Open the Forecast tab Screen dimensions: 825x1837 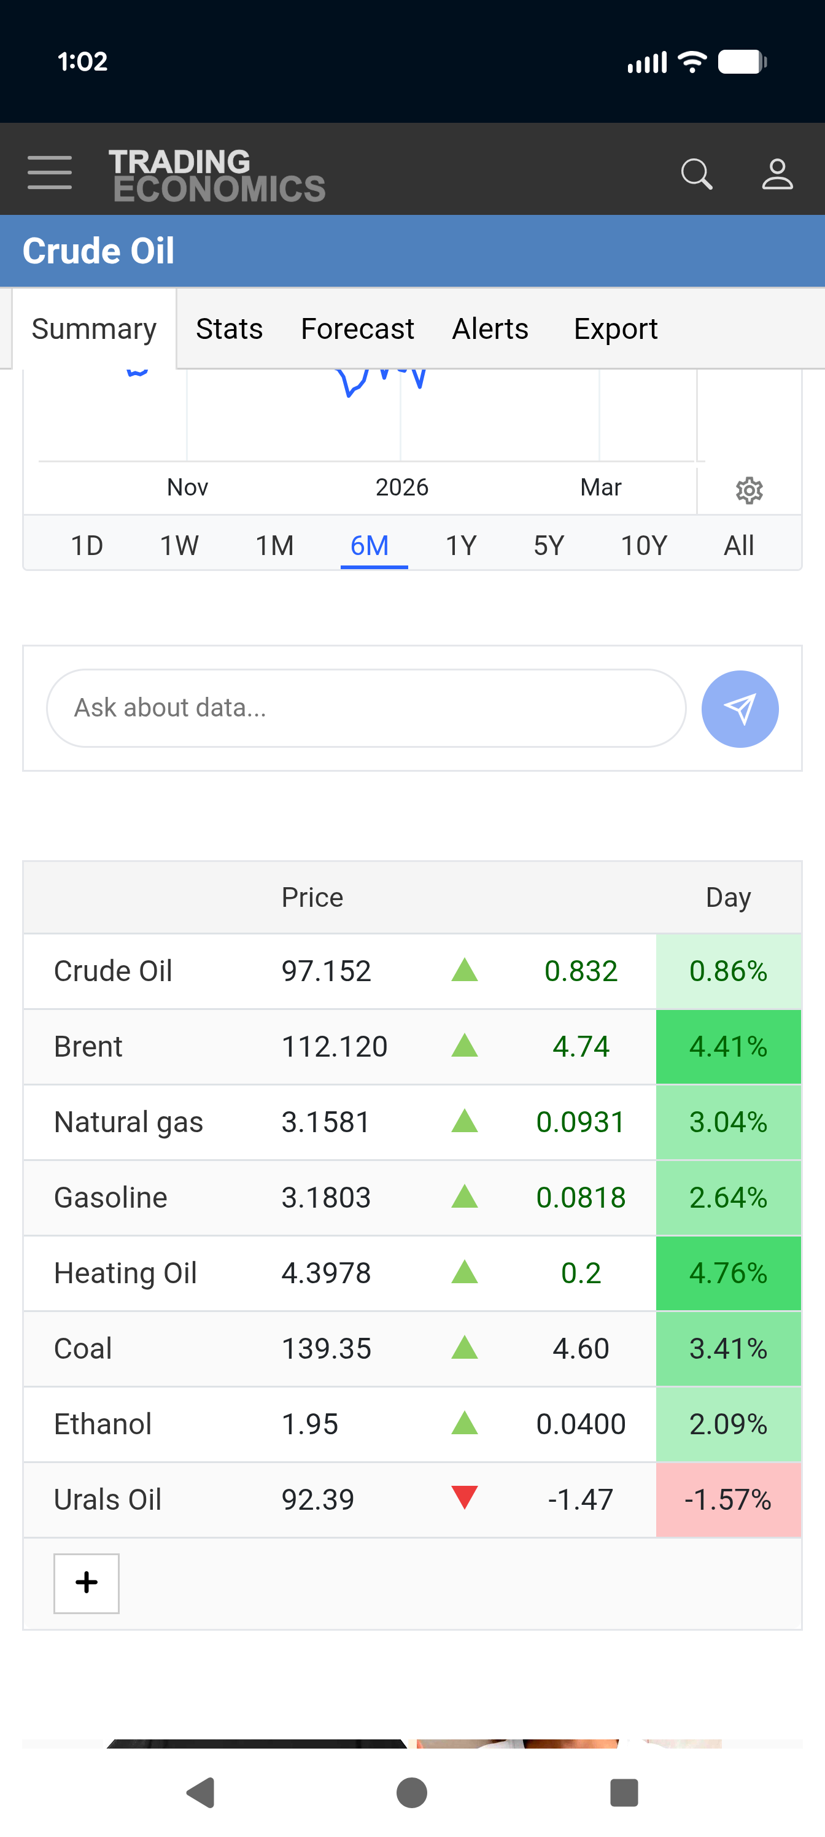tap(357, 330)
